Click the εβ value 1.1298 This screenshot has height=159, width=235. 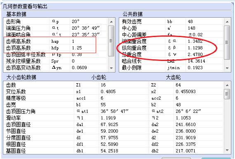tap(195, 48)
